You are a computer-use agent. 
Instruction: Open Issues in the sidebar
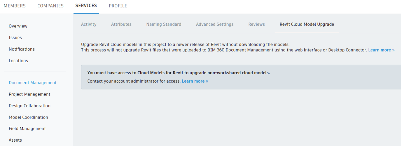click(x=15, y=38)
